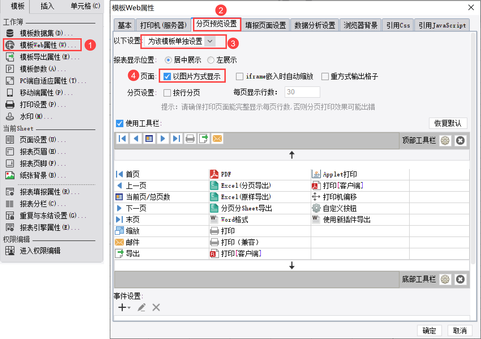Cancel dialog with 取消 button
Screen dimensions: 481x339
click(460, 331)
